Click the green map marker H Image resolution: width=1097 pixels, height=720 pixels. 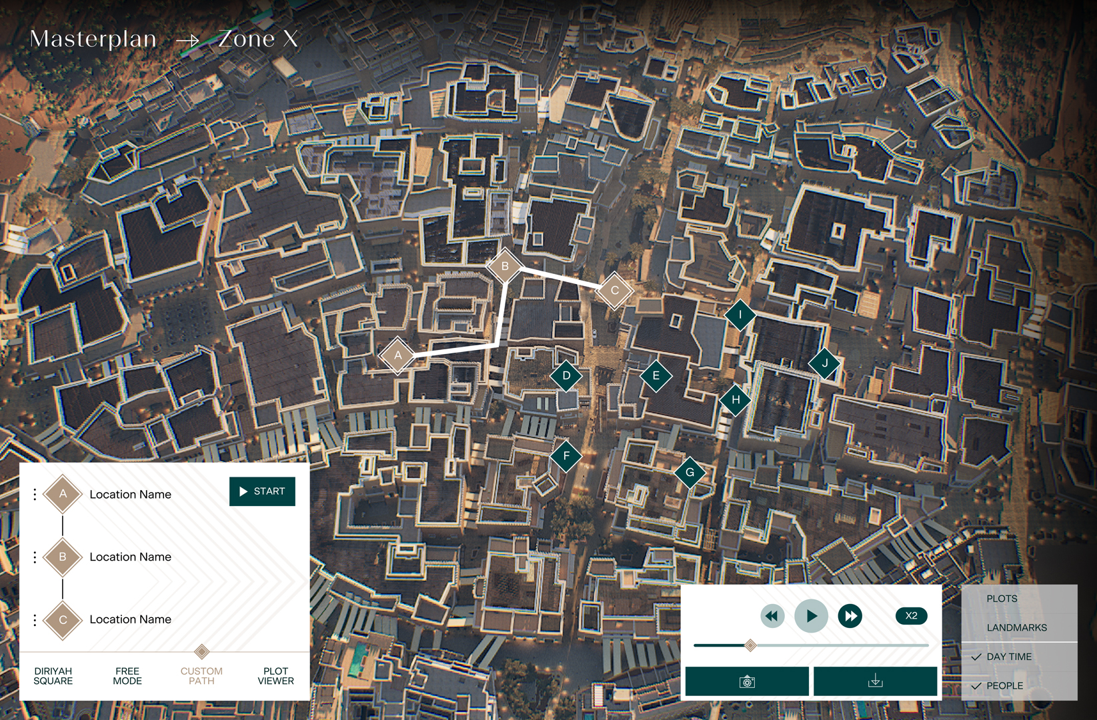tap(736, 400)
